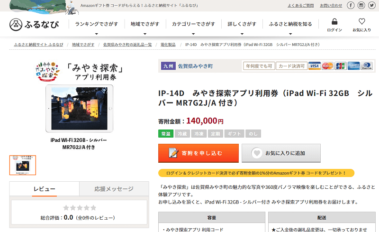Click the 総合評価 0.0 rating text
The width and height of the screenshot is (379, 232).
pos(78,217)
